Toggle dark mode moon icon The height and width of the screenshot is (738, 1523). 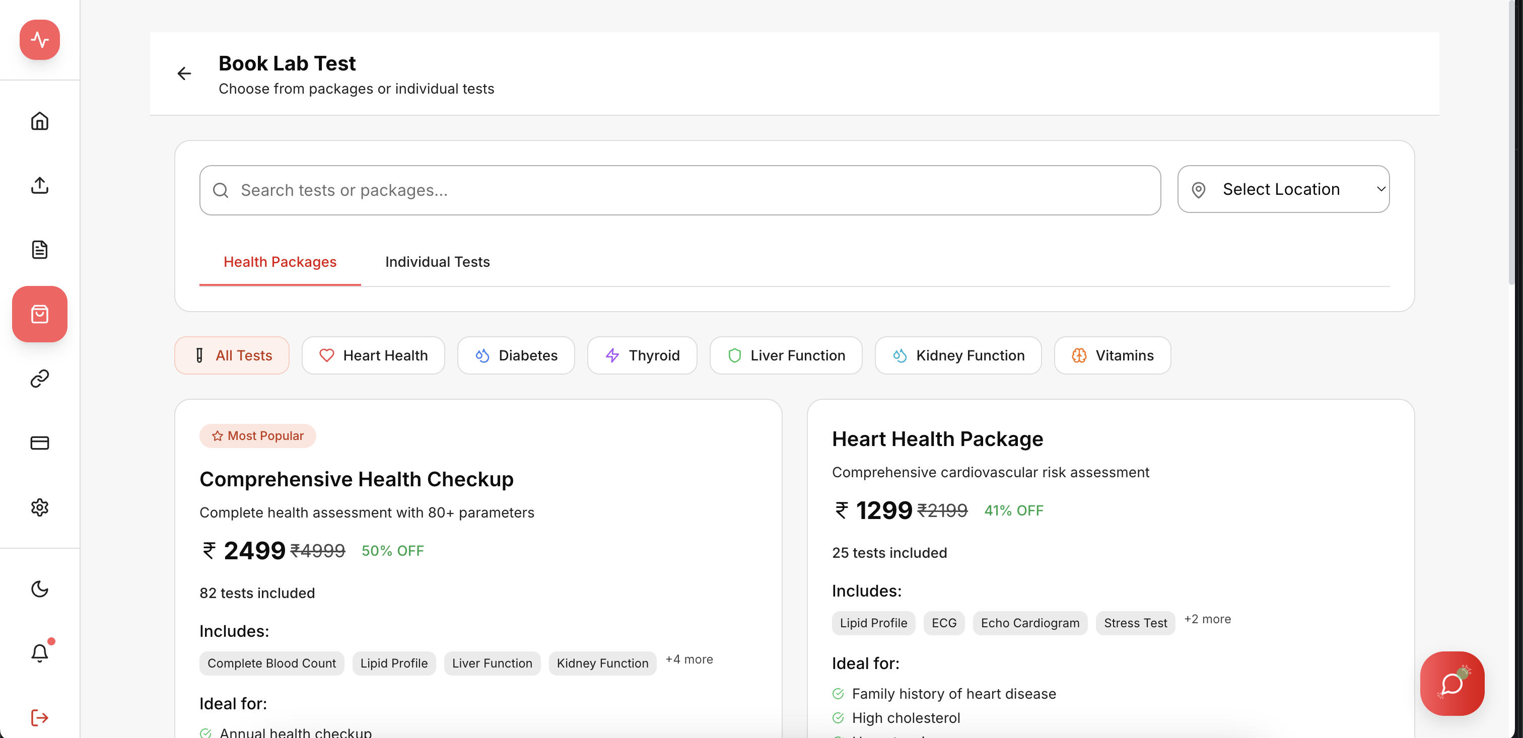(40, 588)
